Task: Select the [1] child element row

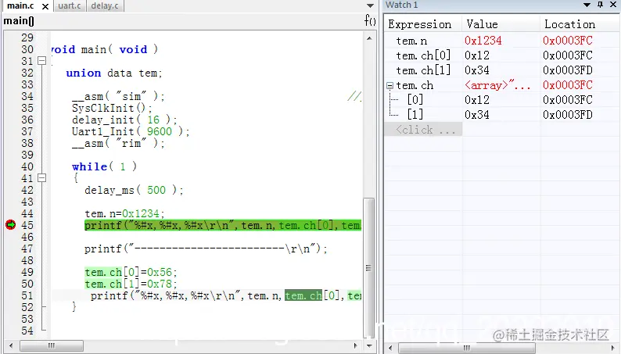Action: (x=415, y=115)
